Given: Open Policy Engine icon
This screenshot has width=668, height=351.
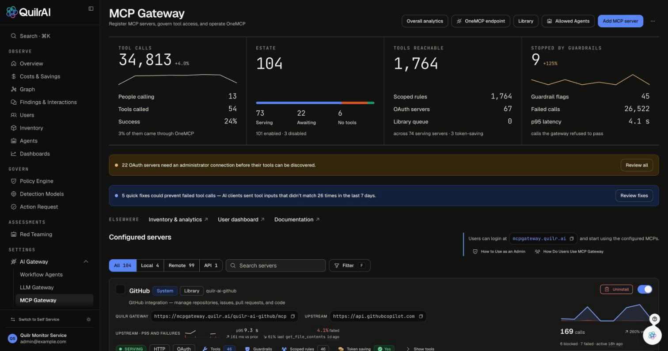Looking at the screenshot, I should click(14, 181).
